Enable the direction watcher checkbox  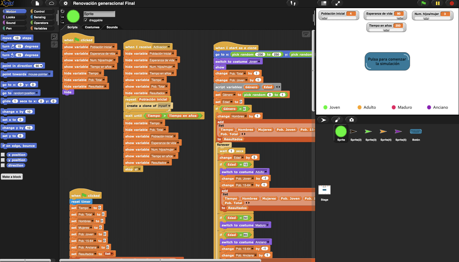(3, 165)
